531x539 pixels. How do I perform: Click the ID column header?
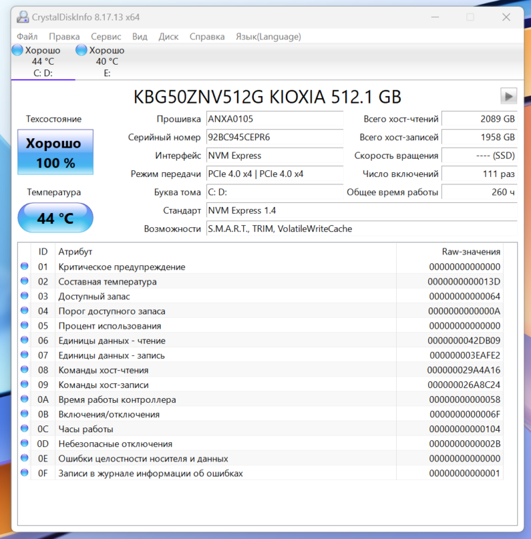coord(43,252)
